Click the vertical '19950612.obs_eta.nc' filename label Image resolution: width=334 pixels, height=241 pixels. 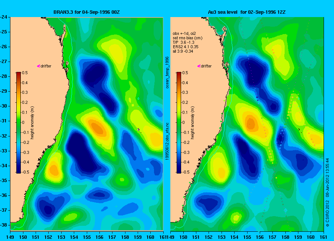click(167, 141)
